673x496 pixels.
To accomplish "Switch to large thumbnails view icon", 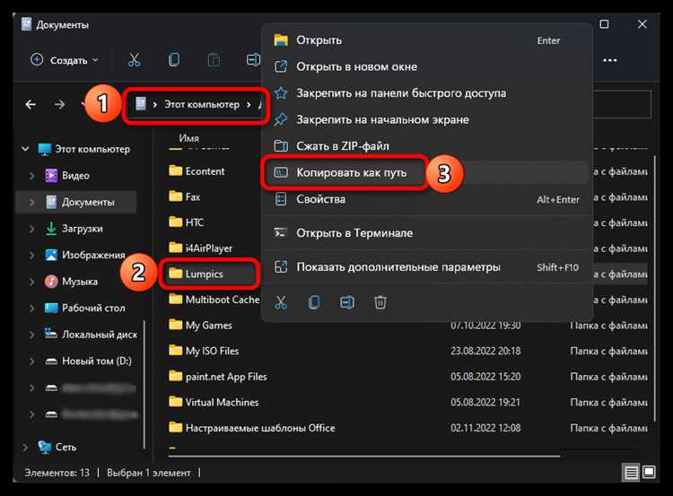I will 649,473.
